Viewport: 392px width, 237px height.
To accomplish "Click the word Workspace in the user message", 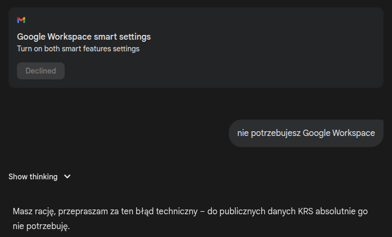I will pos(353,133).
